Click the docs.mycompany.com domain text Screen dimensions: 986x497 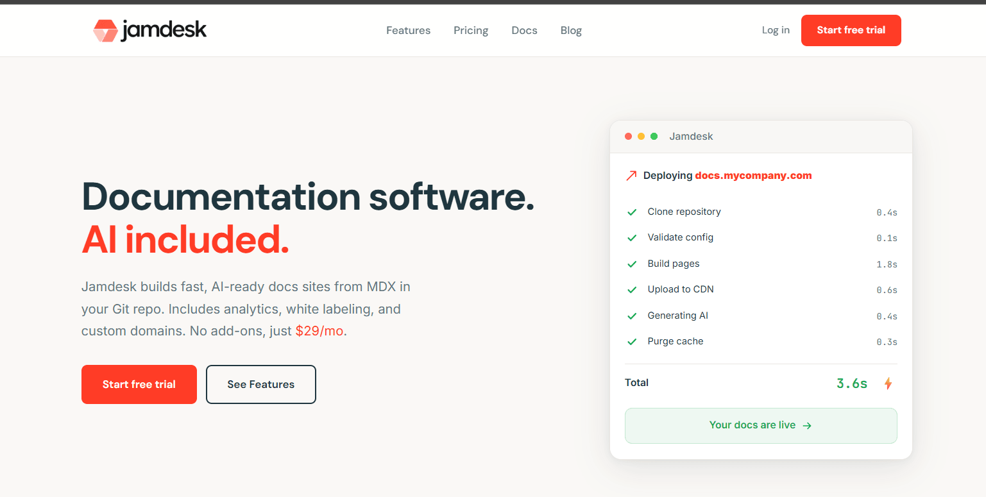pos(753,176)
